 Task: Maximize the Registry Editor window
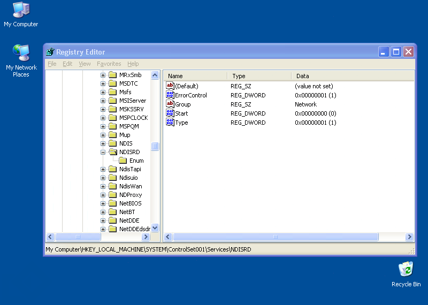[x=396, y=51]
